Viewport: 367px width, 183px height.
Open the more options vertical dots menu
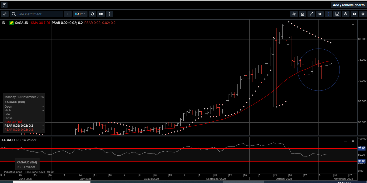coord(109,14)
